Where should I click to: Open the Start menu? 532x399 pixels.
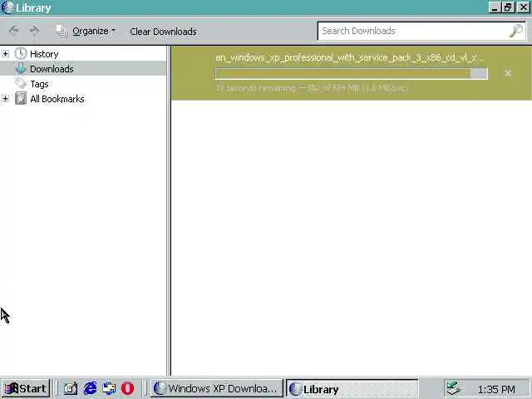26,388
